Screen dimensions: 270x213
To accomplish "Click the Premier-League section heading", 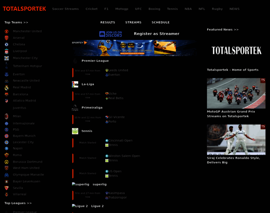I will point(95,61).
